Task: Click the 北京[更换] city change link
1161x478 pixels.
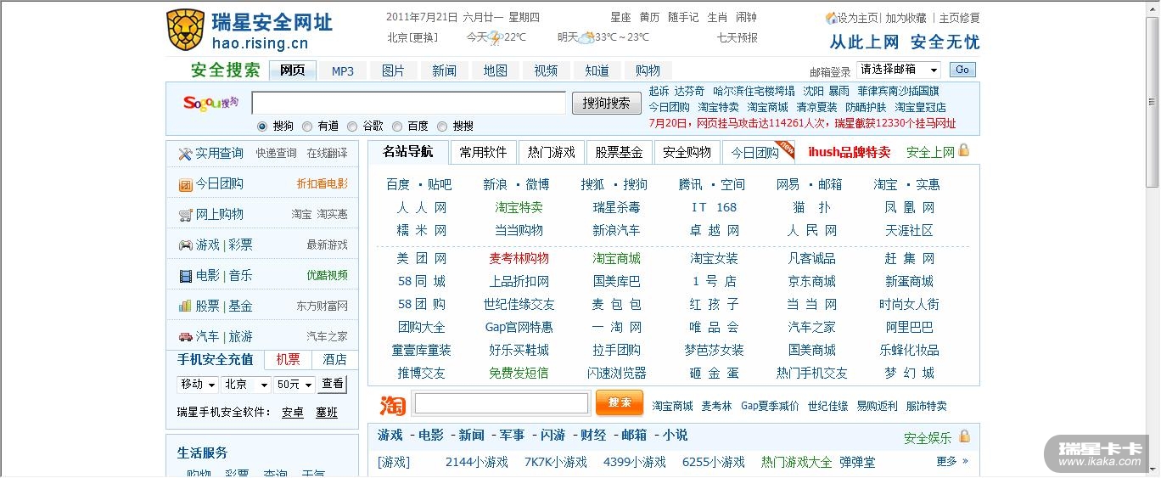Action: pyautogui.click(x=412, y=37)
